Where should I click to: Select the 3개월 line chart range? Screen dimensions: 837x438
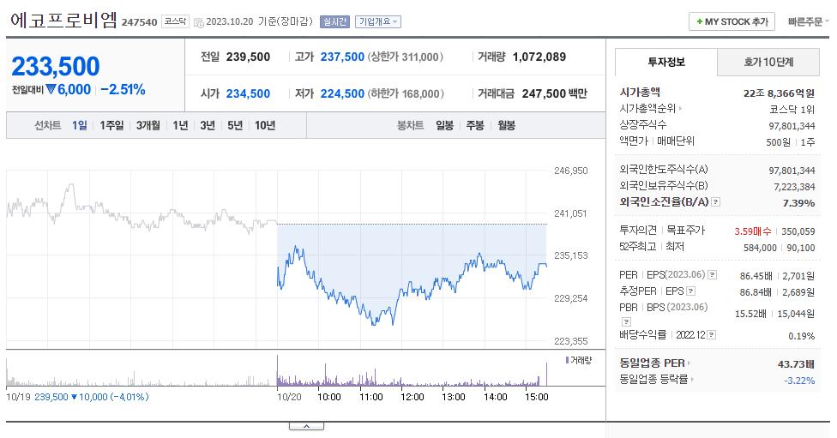[x=148, y=125]
